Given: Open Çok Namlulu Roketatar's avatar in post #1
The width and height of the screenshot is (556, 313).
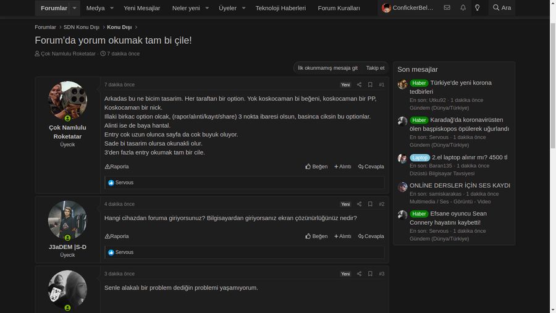Looking at the screenshot, I should pos(67,101).
